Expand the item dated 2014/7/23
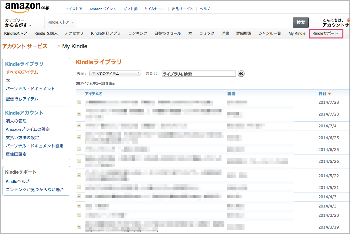Screen dimensions: 350x234 (x=79, y=114)
